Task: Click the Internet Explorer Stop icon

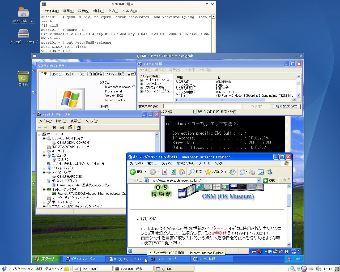Action: 165,172
